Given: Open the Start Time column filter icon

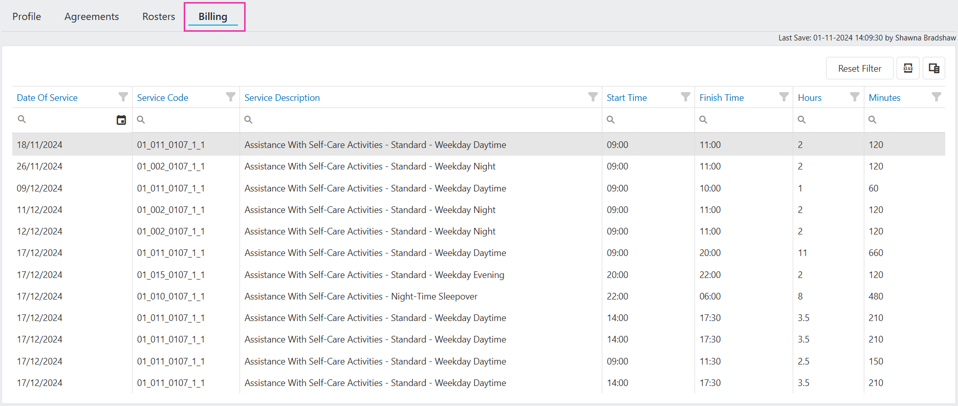Looking at the screenshot, I should click(686, 97).
